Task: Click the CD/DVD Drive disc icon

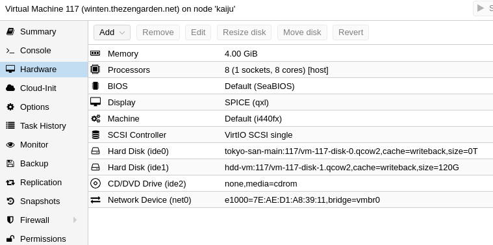Action: [95, 183]
